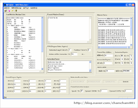Click the Instruction Length Code field
This screenshot has width=138, height=108.
70,50
